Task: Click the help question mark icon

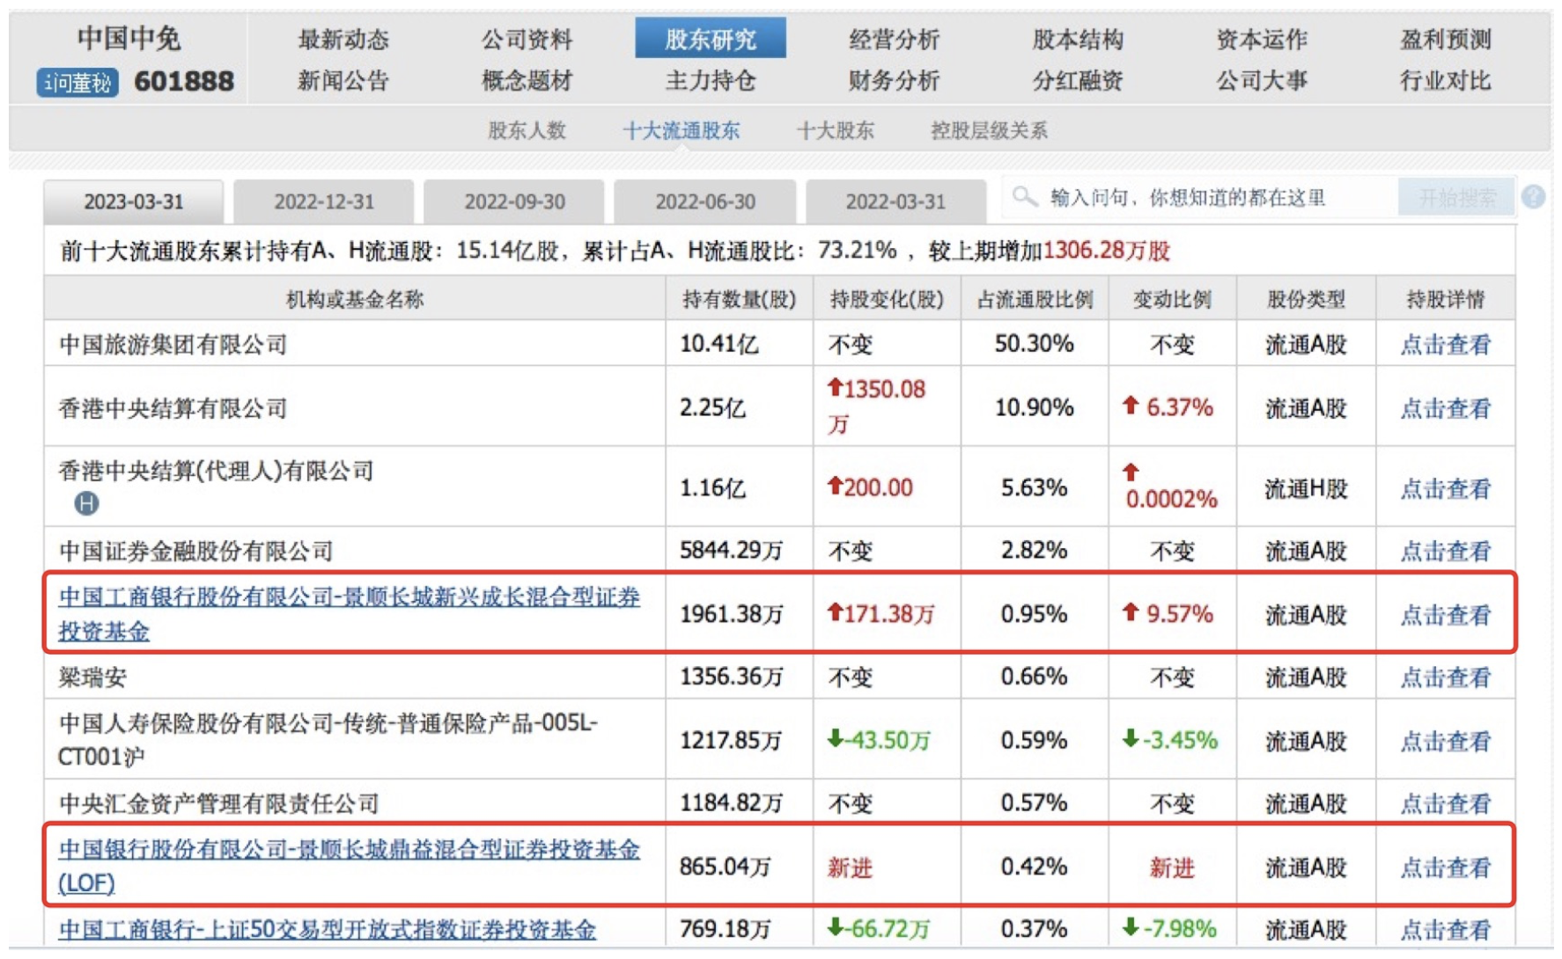Action: tap(1533, 197)
